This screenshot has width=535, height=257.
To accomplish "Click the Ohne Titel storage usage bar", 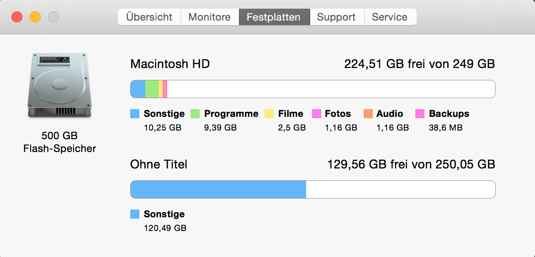I will click(x=313, y=189).
